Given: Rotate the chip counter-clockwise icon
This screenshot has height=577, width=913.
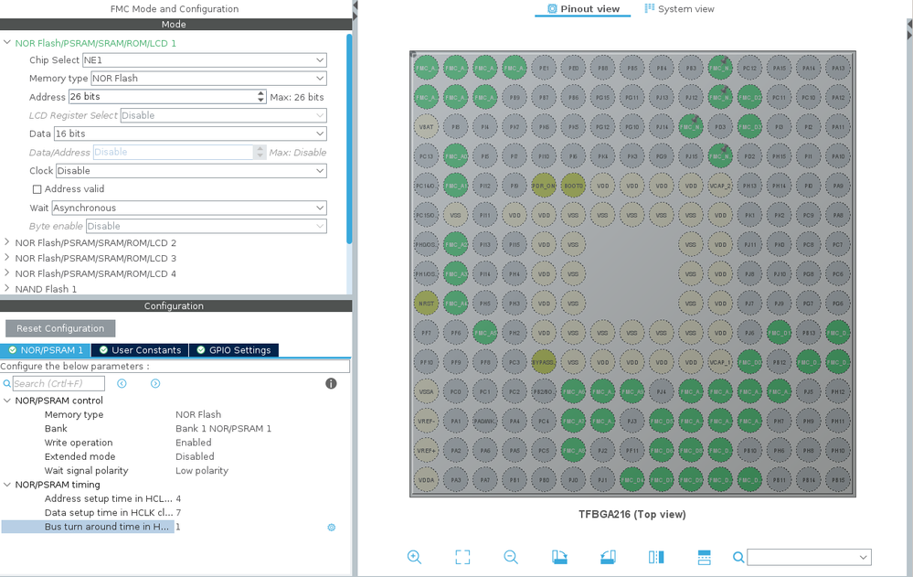Looking at the screenshot, I should click(608, 557).
